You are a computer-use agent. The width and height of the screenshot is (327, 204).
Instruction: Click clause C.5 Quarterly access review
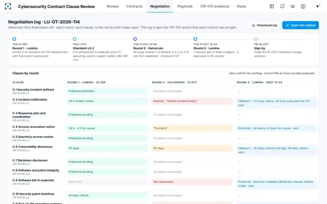[x=33, y=137]
